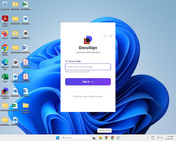Click the lock icon beside Access Code
Screen dimensions: 176x141
pos(66,61)
